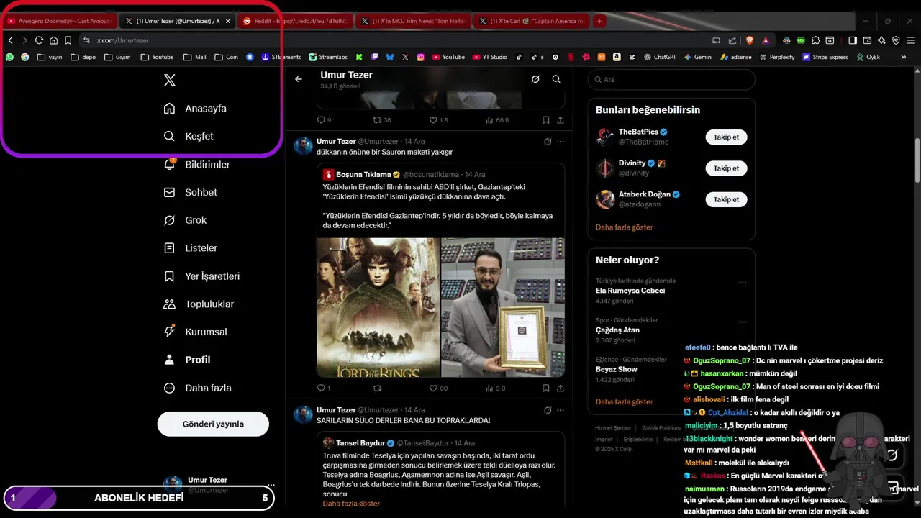This screenshot has width=921, height=518.
Task: Expand Daha fazla sidebar menu
Action: pos(198,388)
